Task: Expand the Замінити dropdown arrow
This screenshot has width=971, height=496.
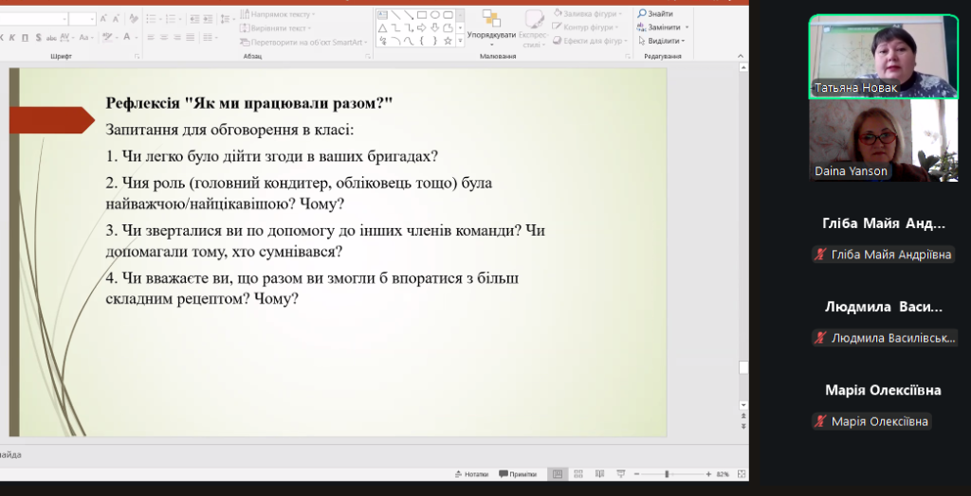Action: (687, 27)
